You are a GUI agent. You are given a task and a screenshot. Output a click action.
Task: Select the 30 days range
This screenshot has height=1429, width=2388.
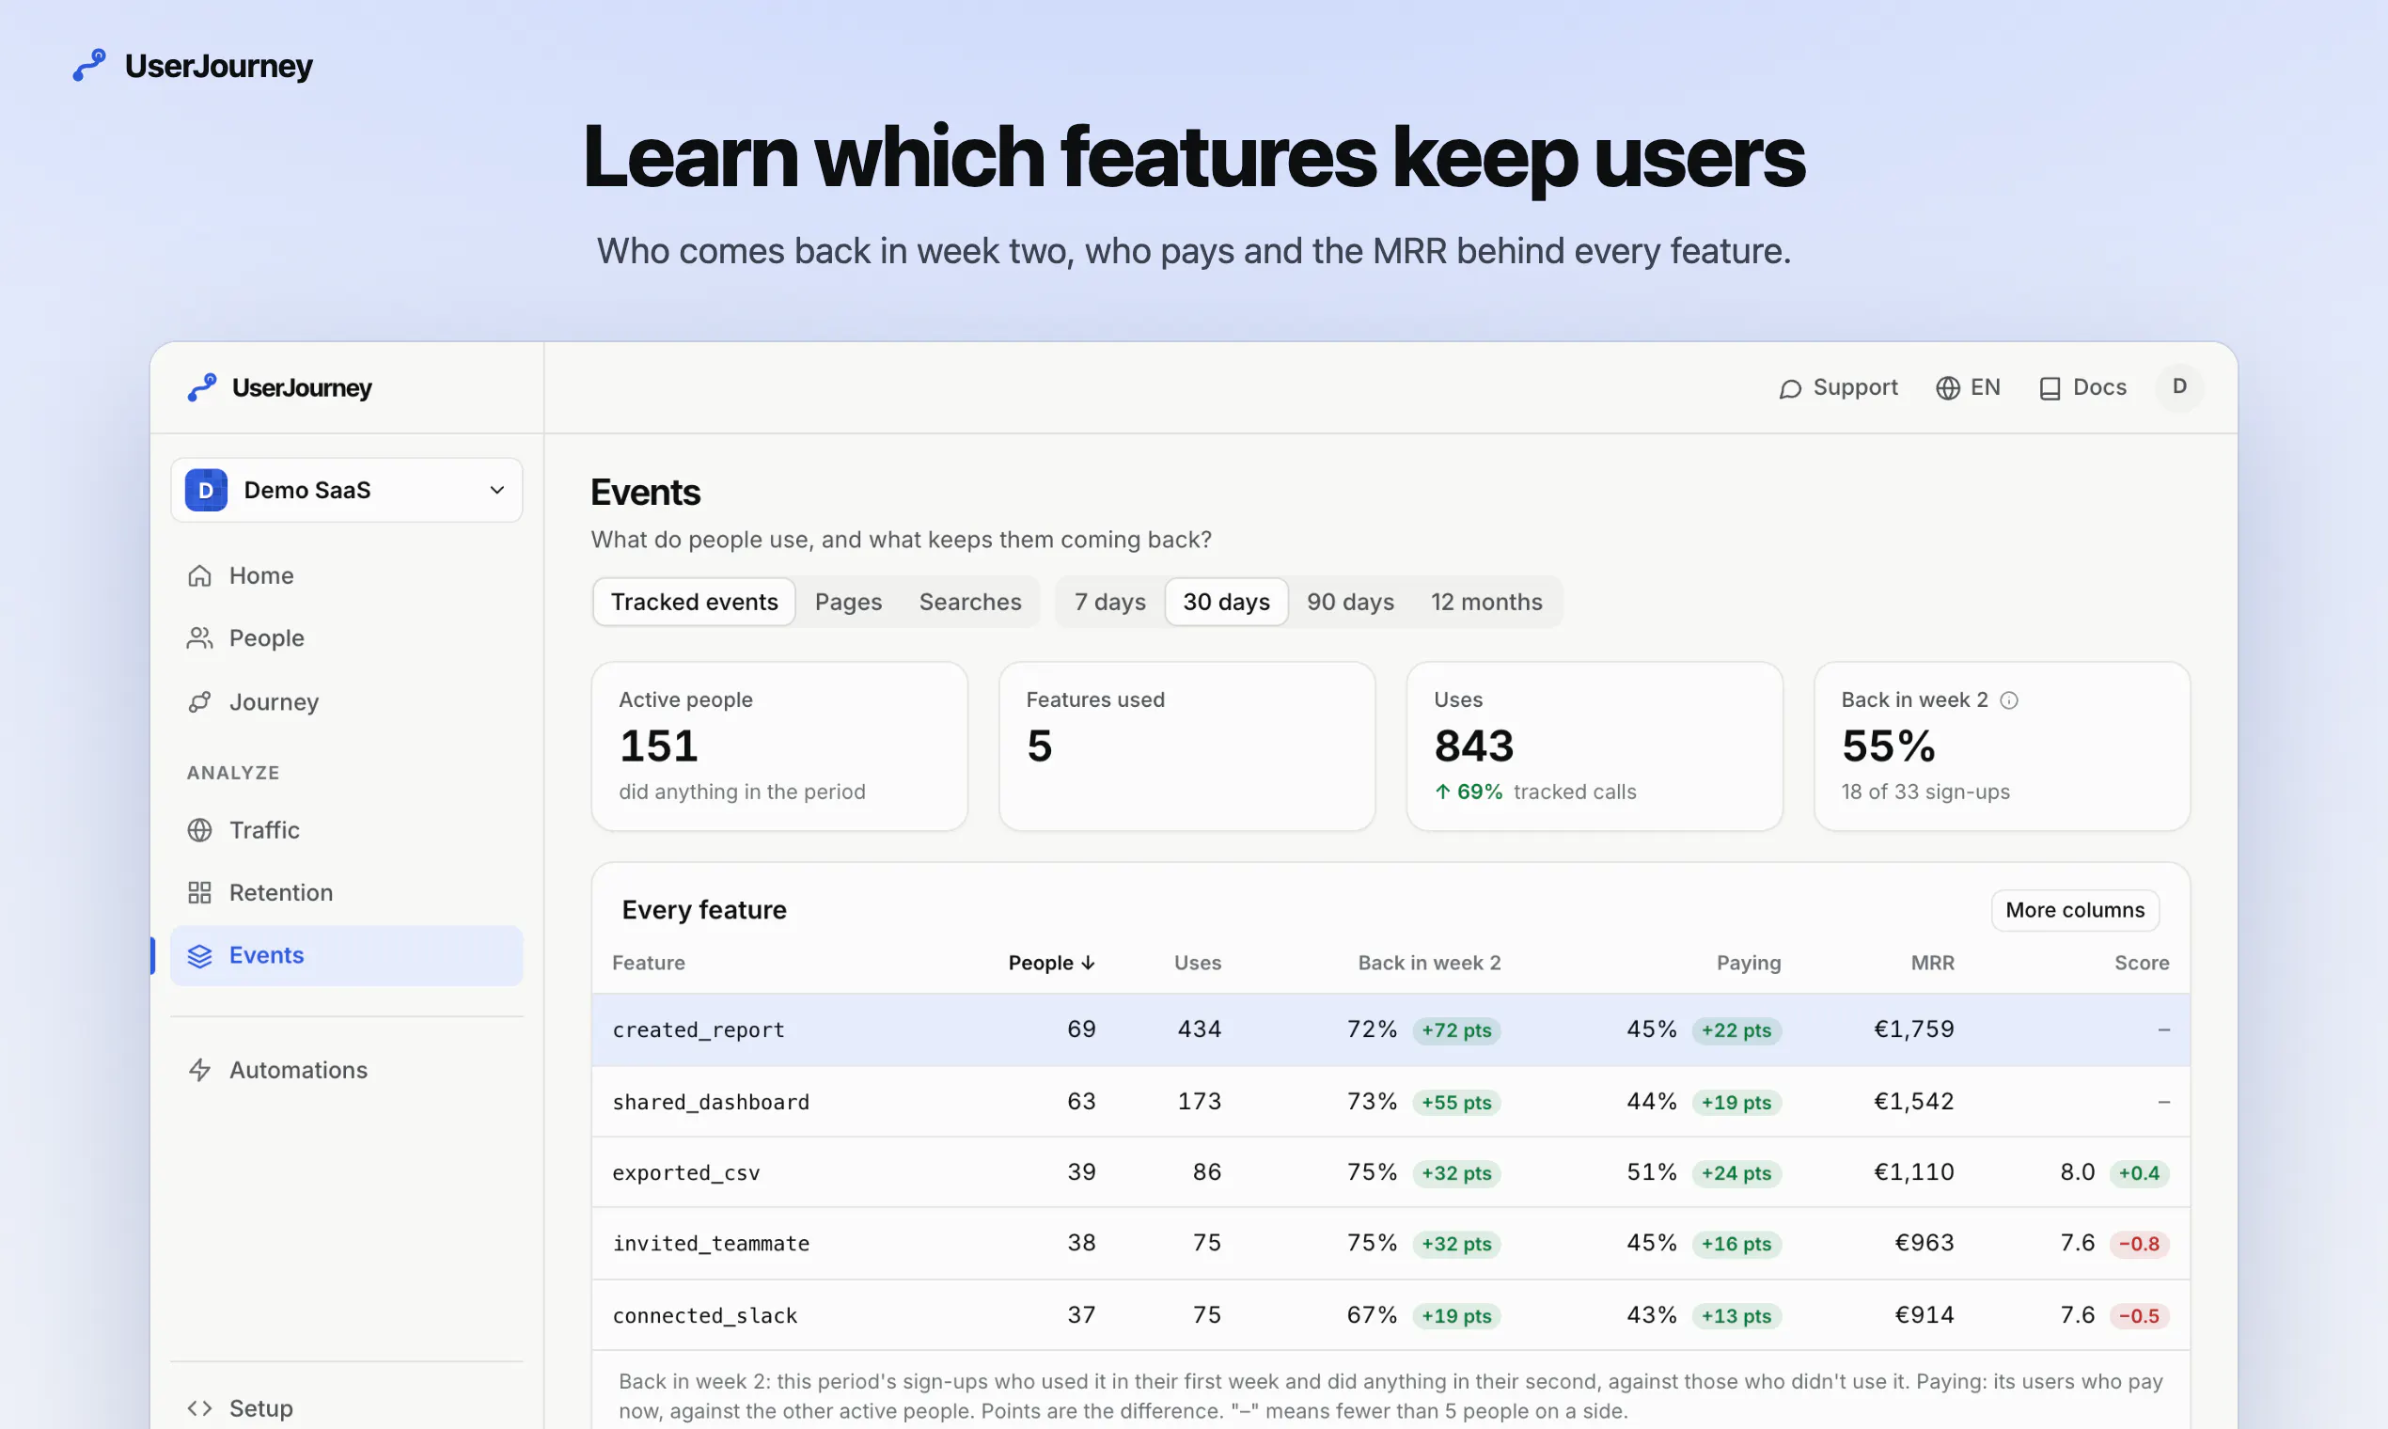(1227, 602)
